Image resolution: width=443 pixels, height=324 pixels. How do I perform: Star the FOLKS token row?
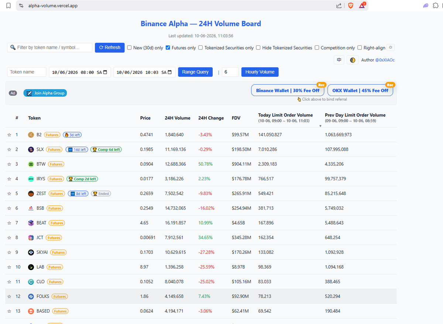[9, 296]
